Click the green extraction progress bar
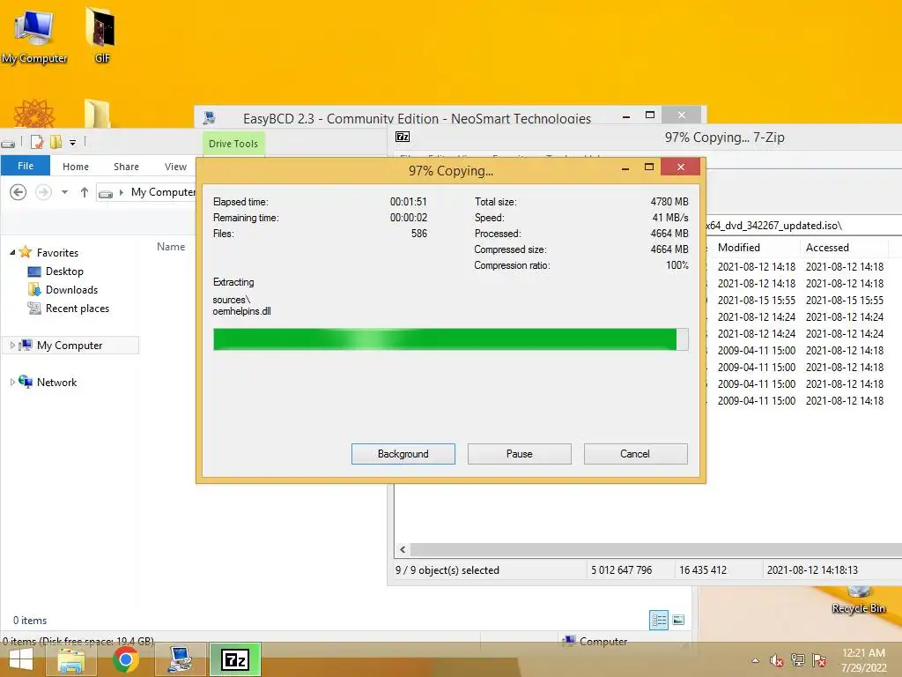This screenshot has width=902, height=677. click(x=450, y=339)
